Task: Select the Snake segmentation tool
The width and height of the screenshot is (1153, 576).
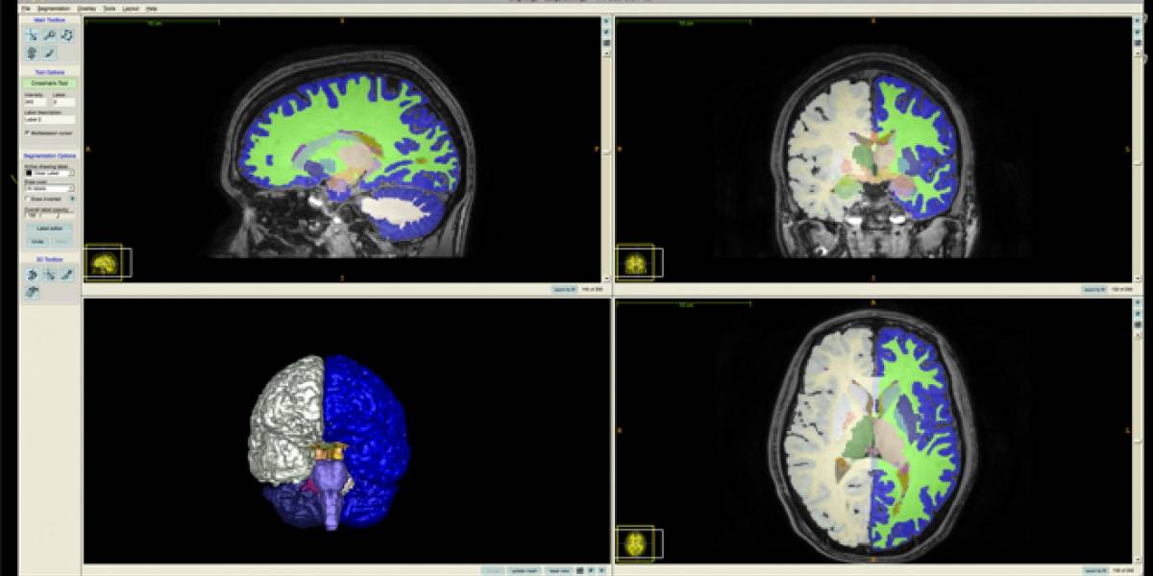Action: tap(32, 52)
